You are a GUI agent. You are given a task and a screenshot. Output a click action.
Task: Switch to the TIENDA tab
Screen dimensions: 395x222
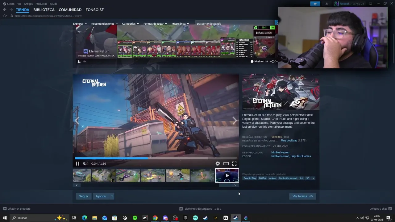[x=23, y=10]
